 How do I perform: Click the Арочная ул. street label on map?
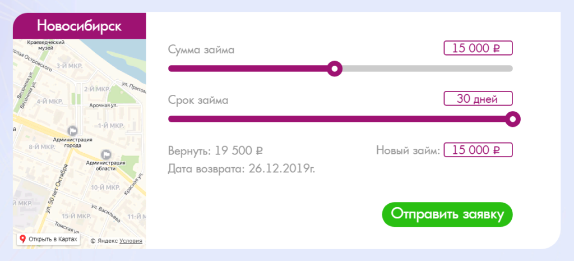tap(103, 105)
